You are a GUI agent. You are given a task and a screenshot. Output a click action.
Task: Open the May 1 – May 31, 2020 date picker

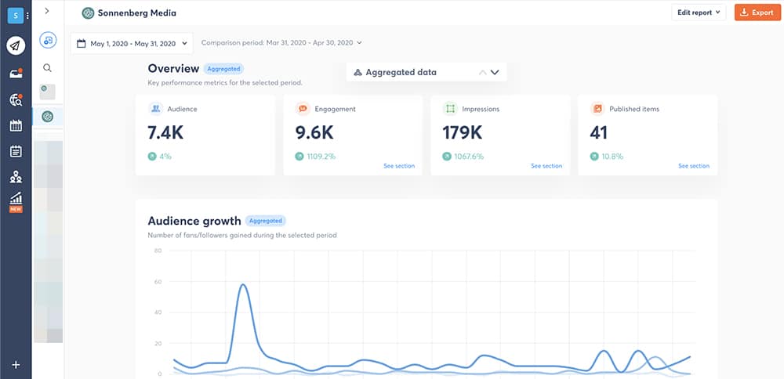131,44
